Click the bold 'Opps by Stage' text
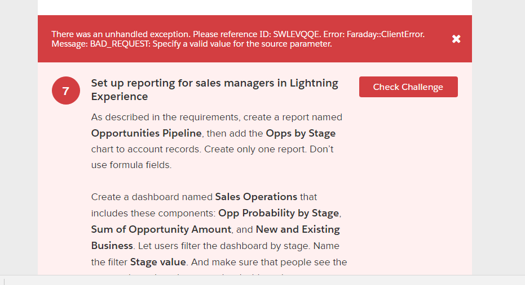525x285 pixels. tap(301, 133)
